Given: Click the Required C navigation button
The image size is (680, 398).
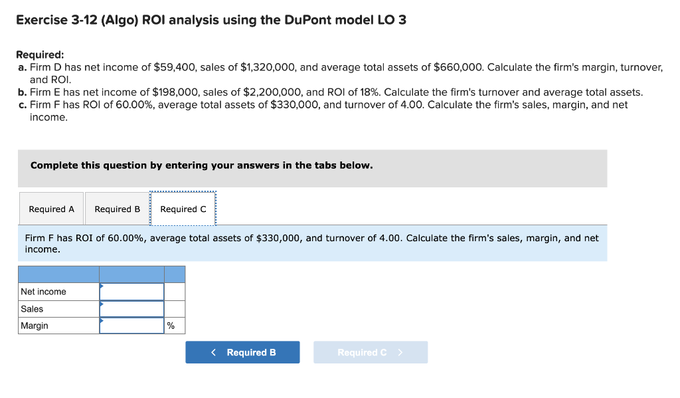Looking at the screenshot, I should (370, 352).
